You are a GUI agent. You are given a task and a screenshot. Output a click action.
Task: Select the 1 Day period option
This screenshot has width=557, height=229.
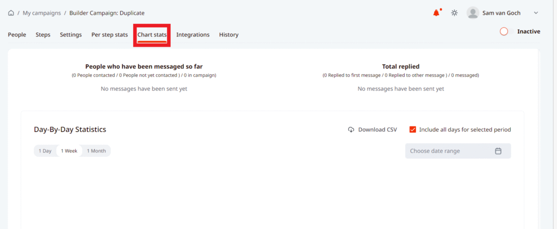point(45,151)
